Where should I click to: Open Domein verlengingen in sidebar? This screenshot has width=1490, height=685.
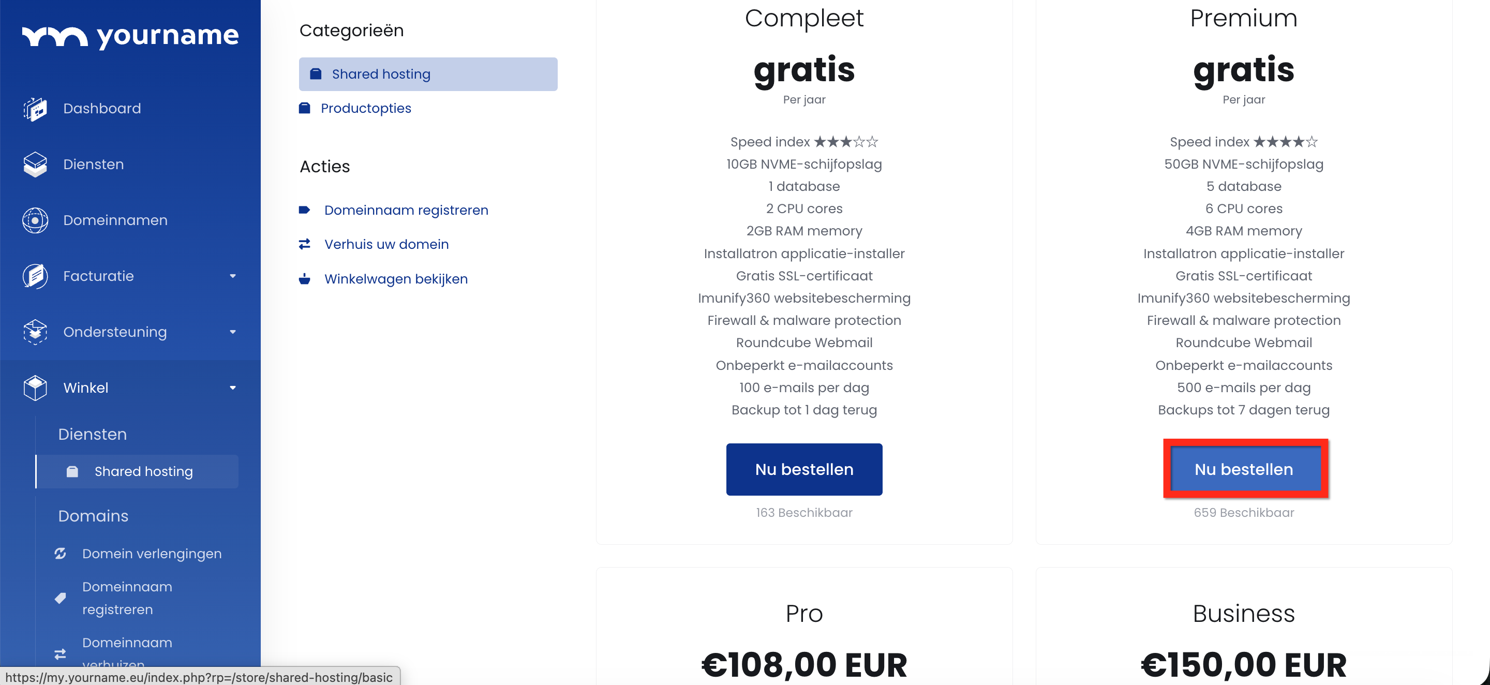click(152, 554)
